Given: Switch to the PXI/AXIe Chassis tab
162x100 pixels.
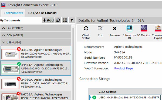Looking at the screenshot, I should 42,13.
